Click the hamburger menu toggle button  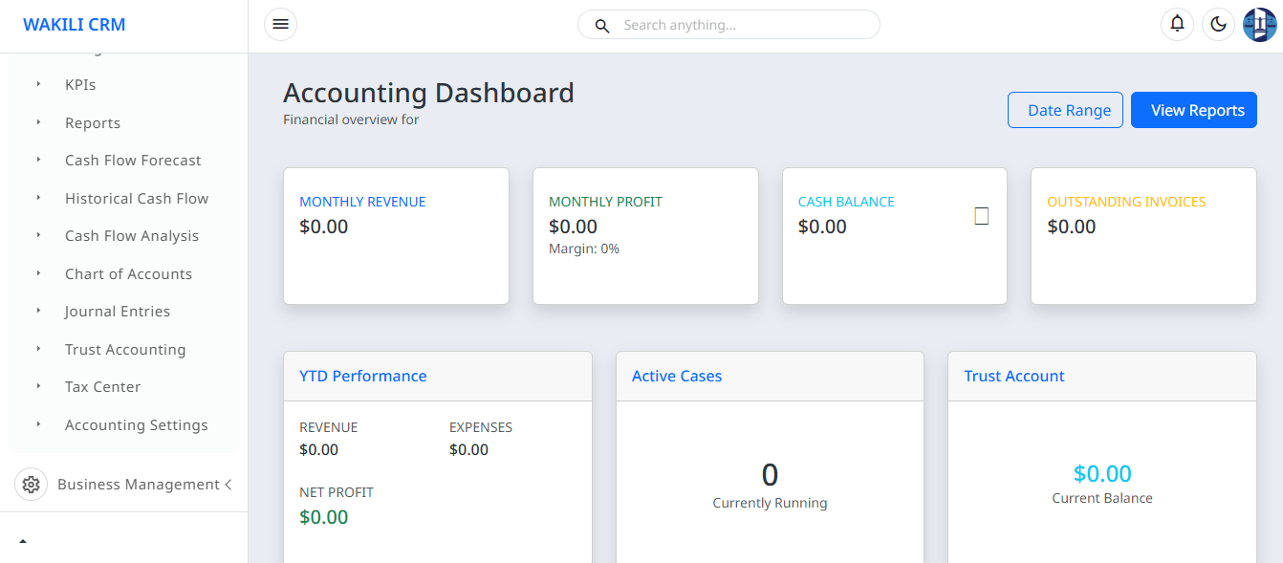click(280, 25)
